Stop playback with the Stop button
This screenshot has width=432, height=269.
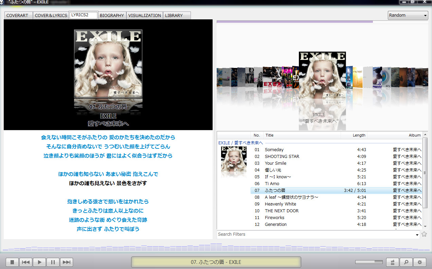(12, 262)
